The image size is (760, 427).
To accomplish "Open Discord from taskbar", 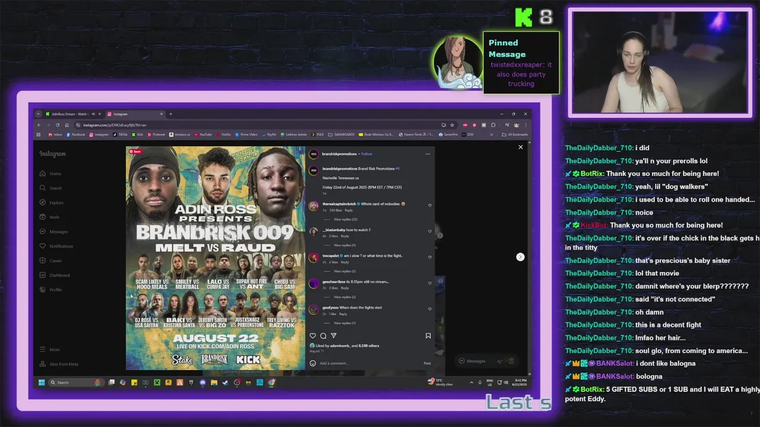I will (x=202, y=383).
